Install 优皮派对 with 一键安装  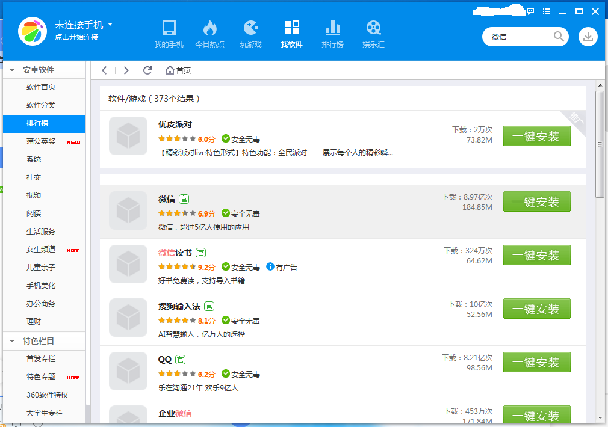536,136
